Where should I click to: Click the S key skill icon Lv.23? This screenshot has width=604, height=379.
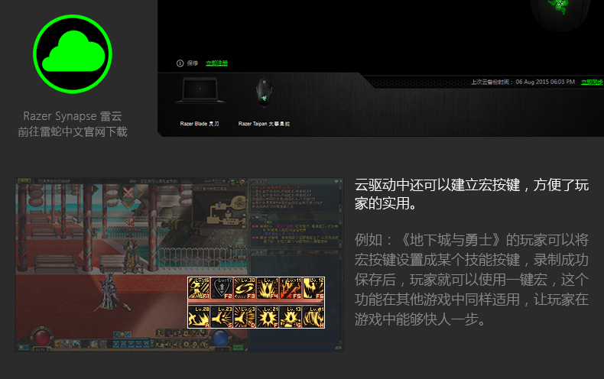pyautogui.click(x=222, y=316)
